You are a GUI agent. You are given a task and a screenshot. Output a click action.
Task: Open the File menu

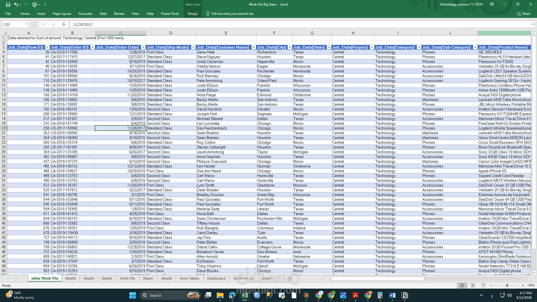coord(8,13)
